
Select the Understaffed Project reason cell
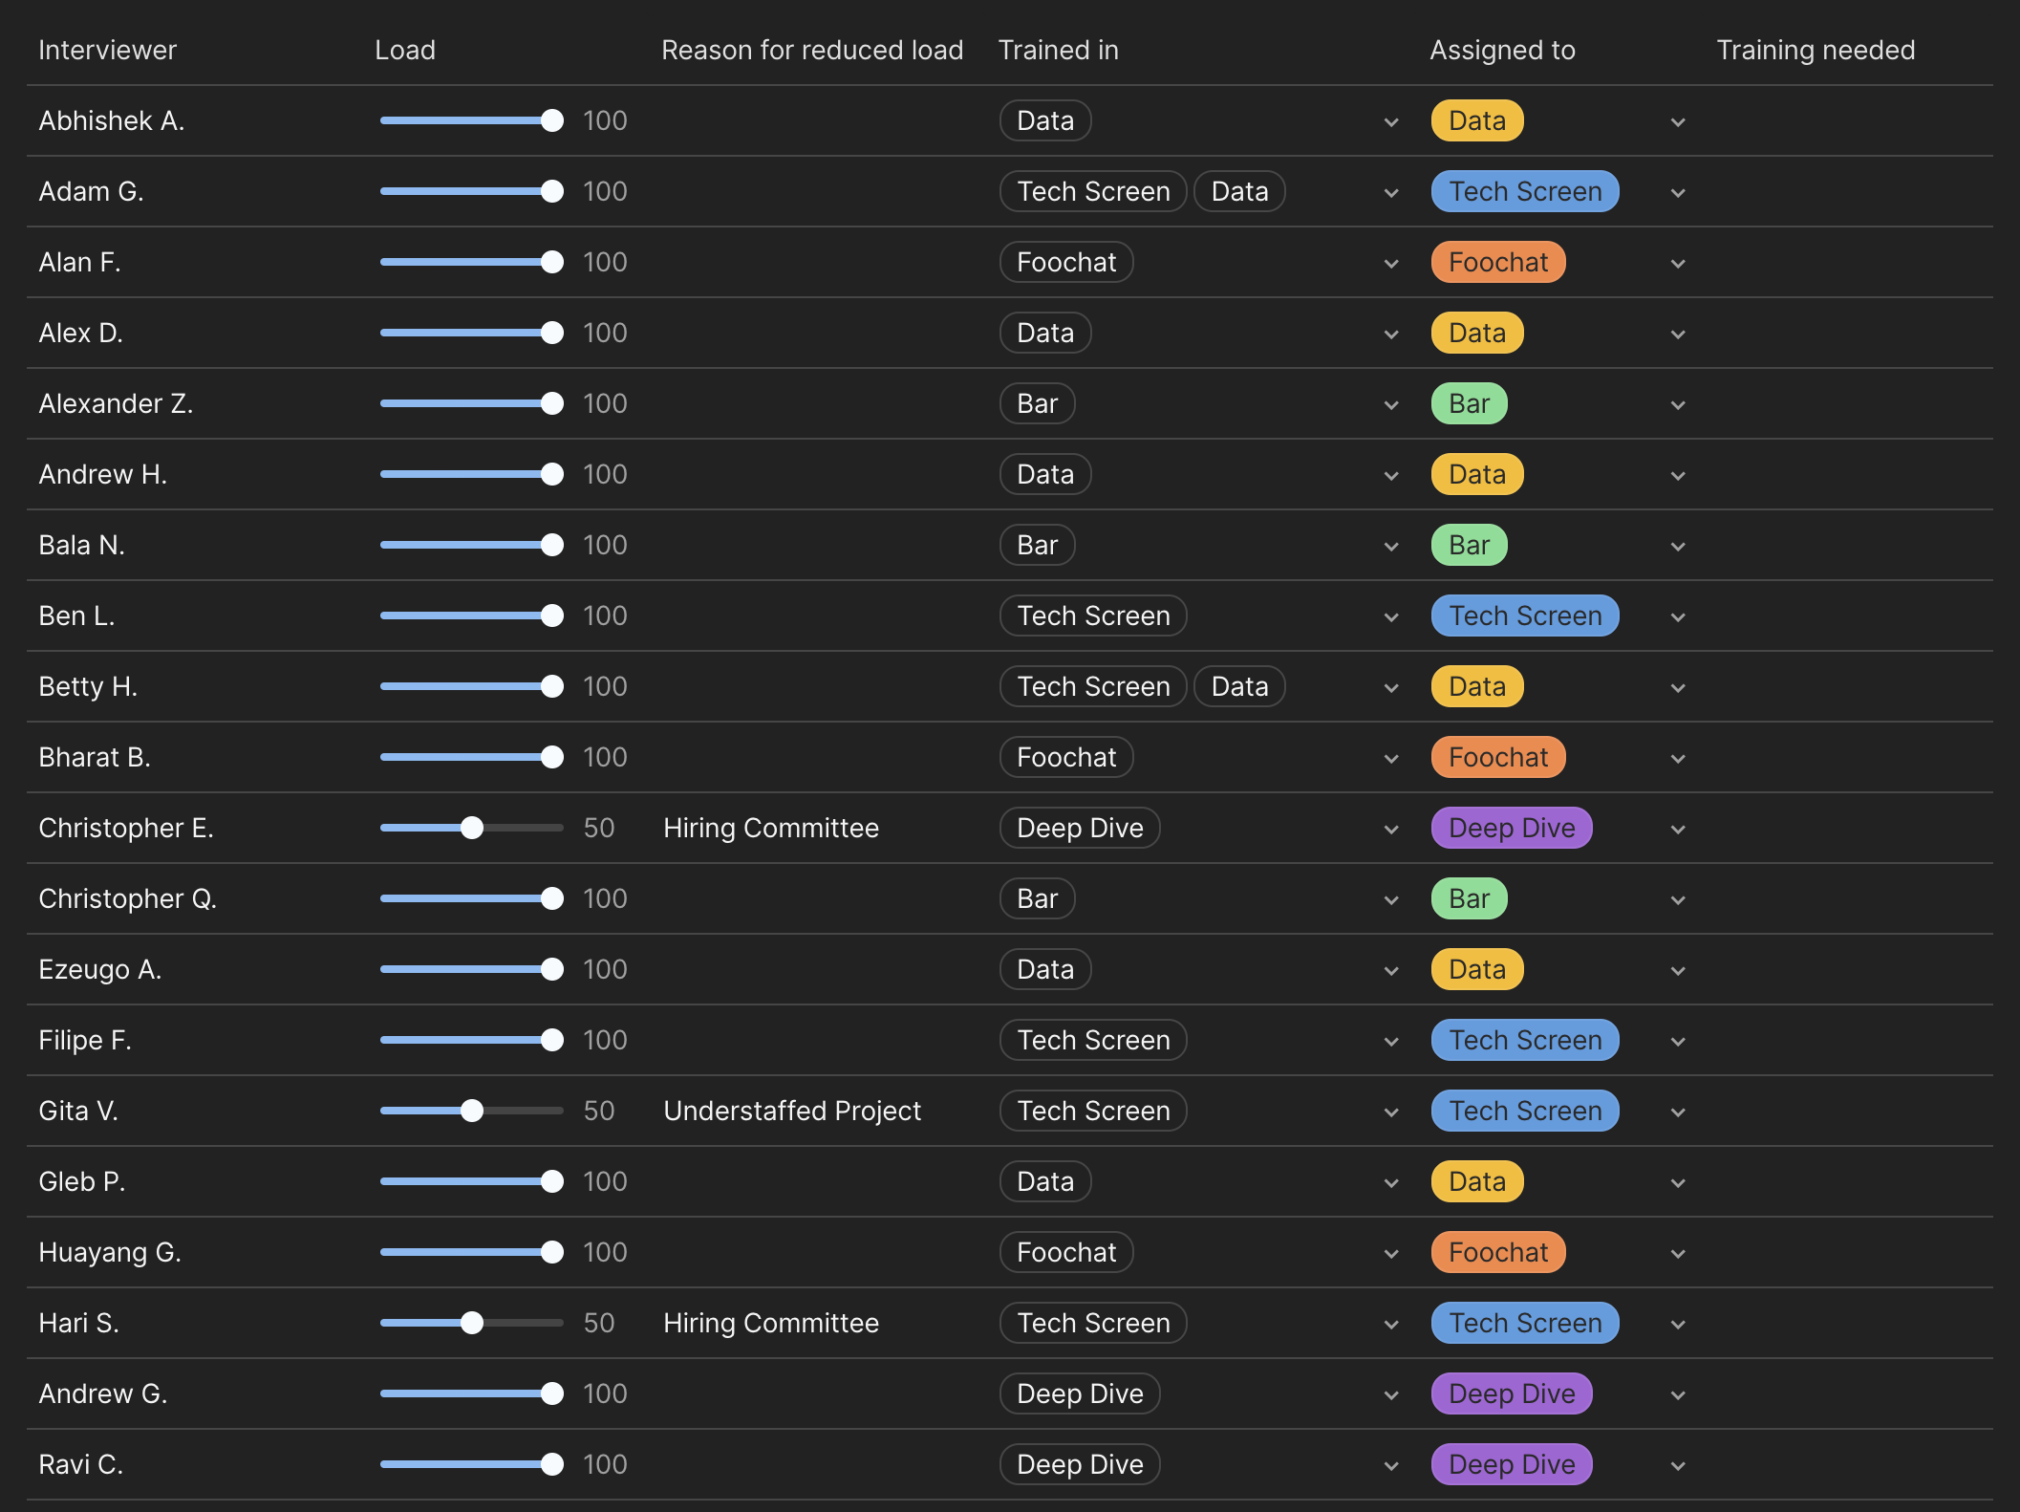pos(792,1111)
